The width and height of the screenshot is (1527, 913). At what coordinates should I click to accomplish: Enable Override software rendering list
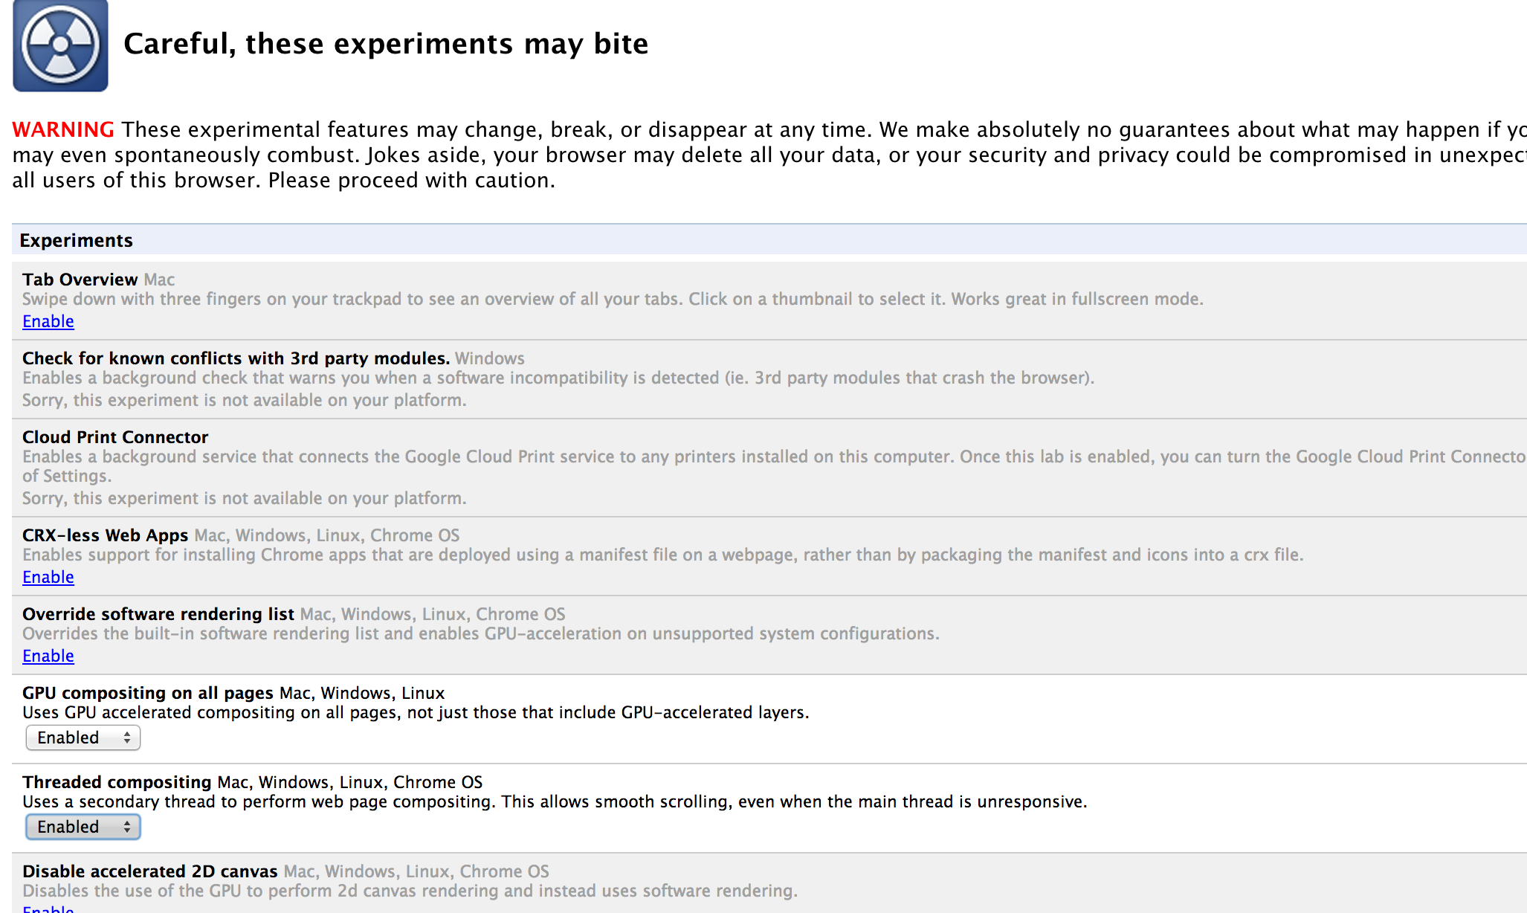pos(48,656)
